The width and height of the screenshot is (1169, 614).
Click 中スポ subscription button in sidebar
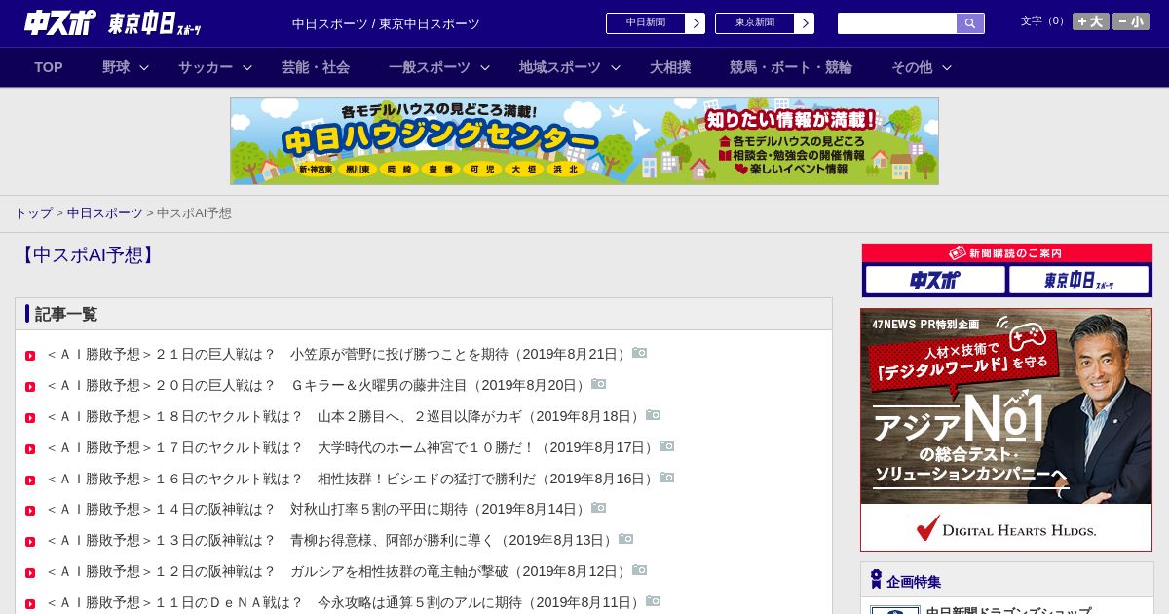point(935,281)
